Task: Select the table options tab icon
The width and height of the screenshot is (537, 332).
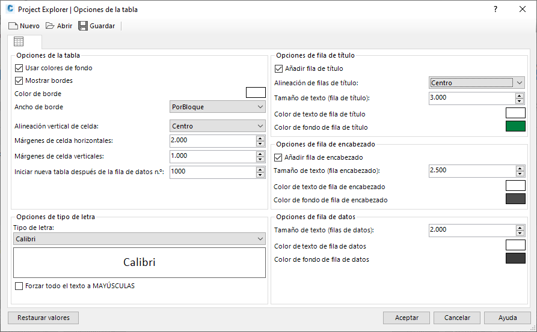Action: pos(19,42)
